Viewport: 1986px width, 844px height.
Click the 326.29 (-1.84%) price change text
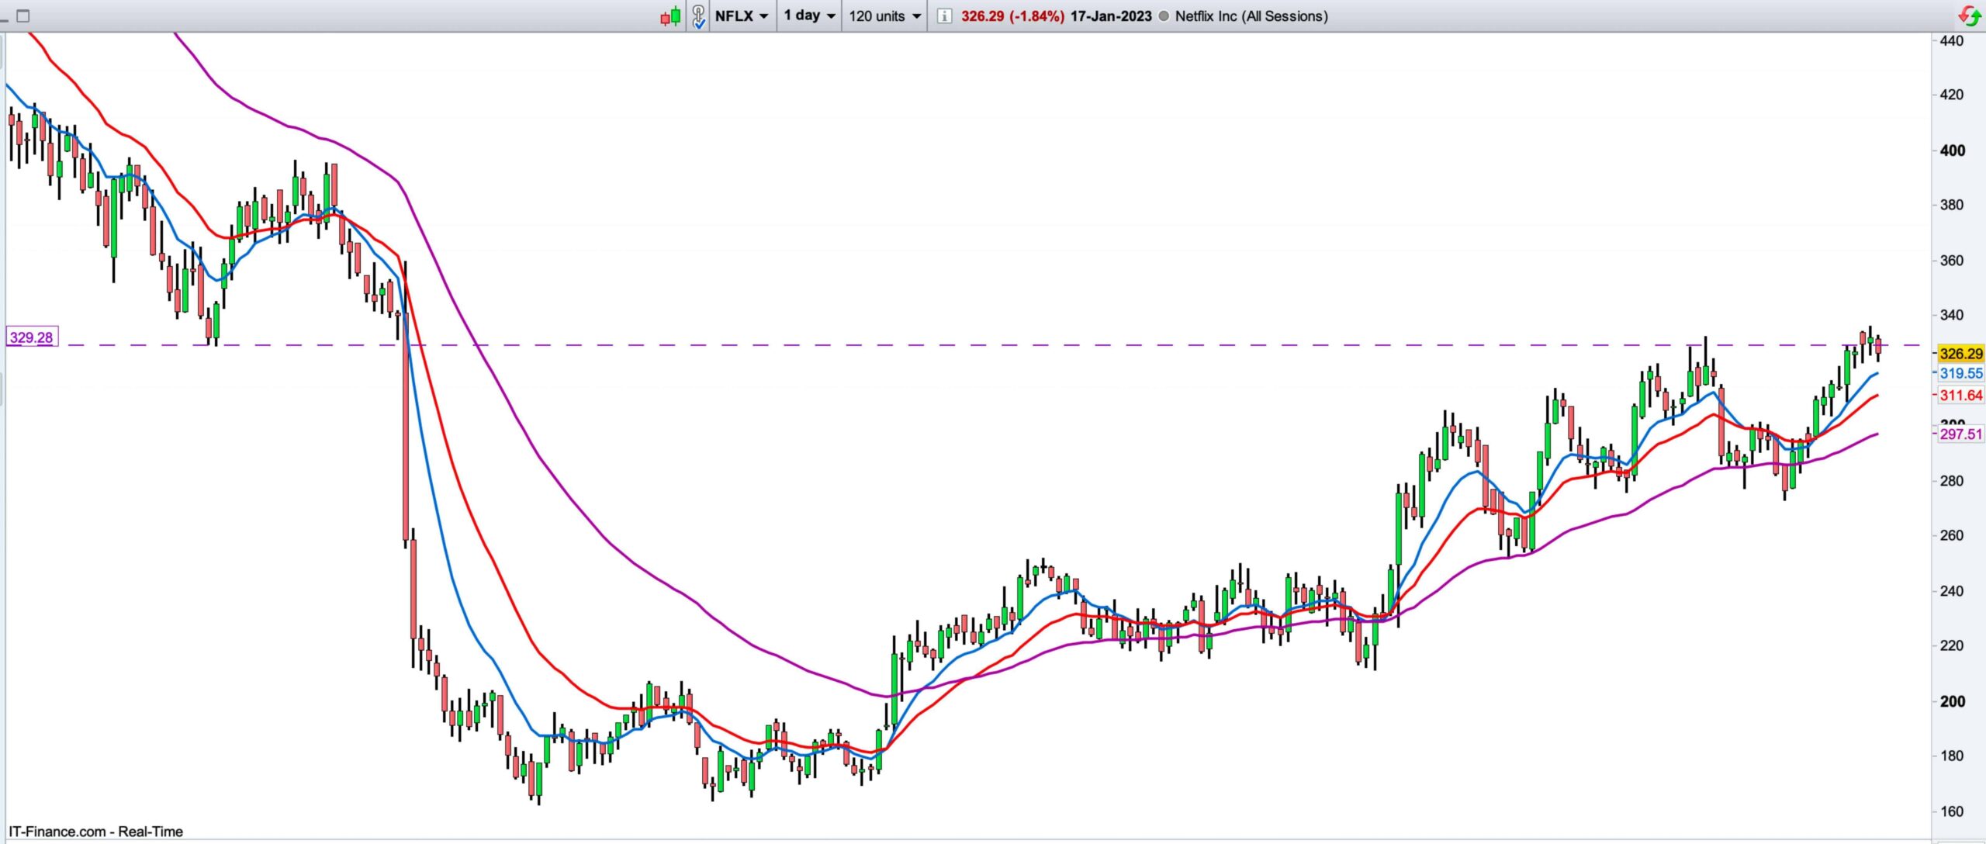pos(1012,16)
